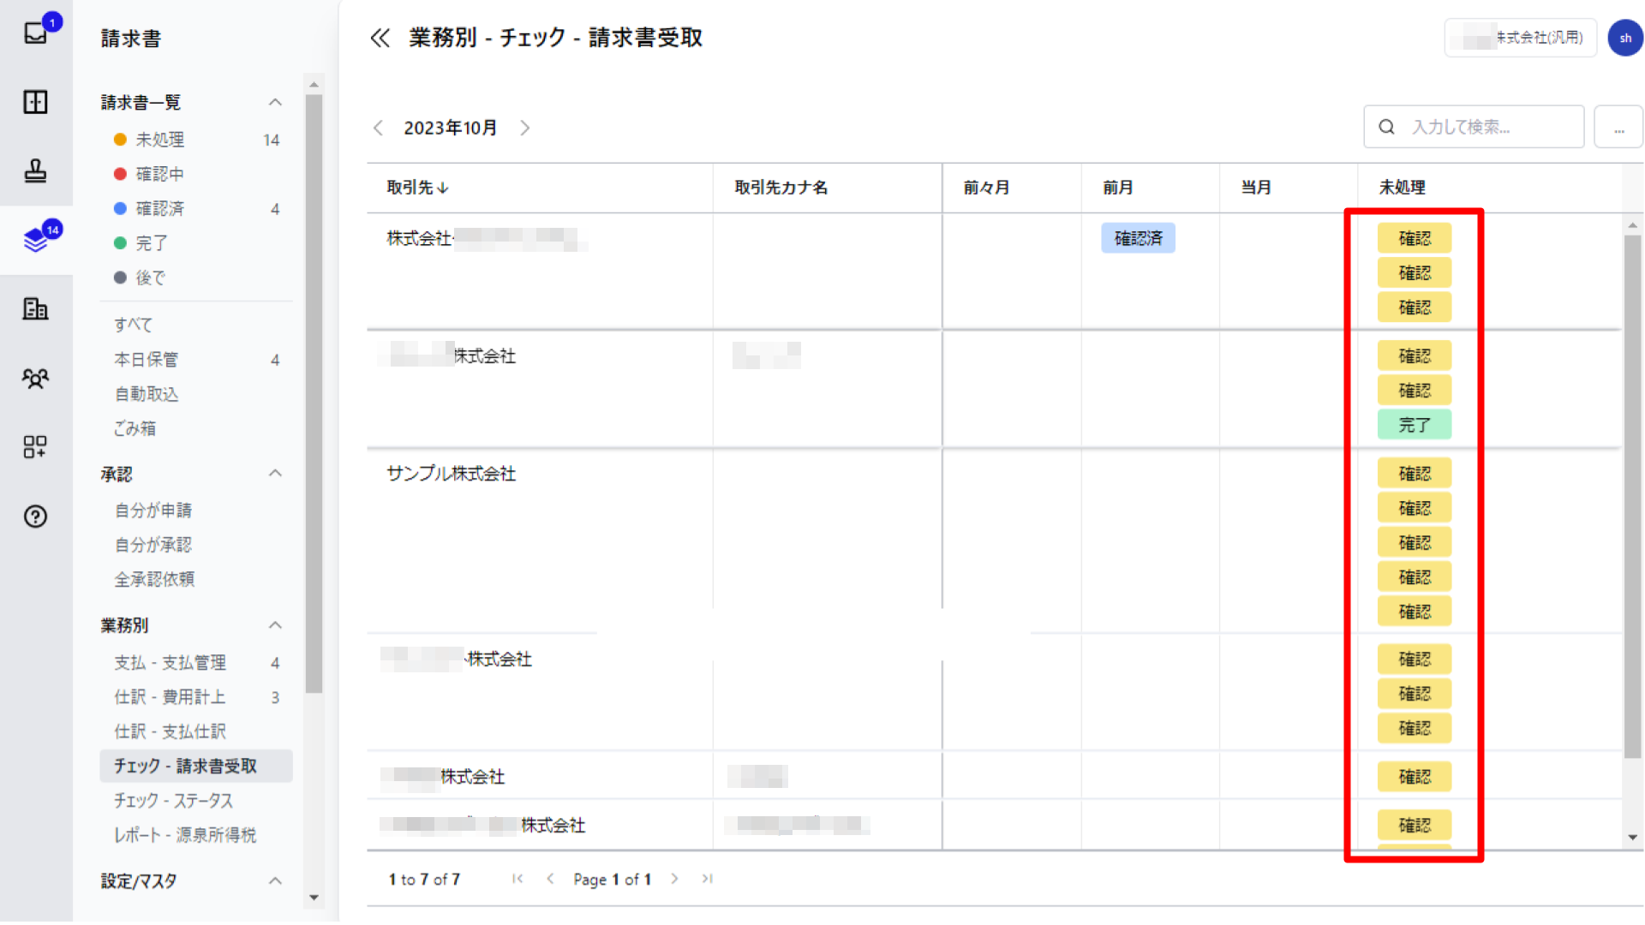
Task: Select チェック - 請求書受取 menu item
Action: 196,766
